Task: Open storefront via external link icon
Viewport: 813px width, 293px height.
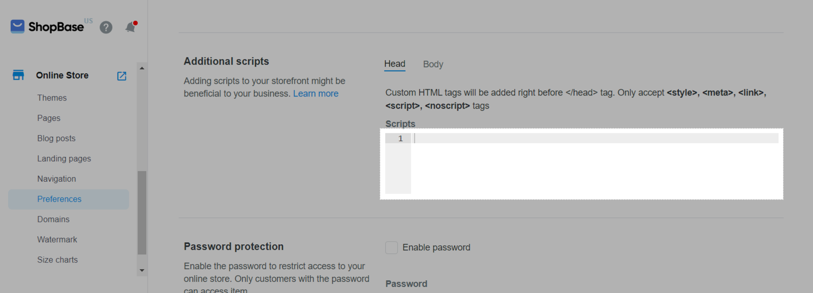Action: tap(121, 76)
